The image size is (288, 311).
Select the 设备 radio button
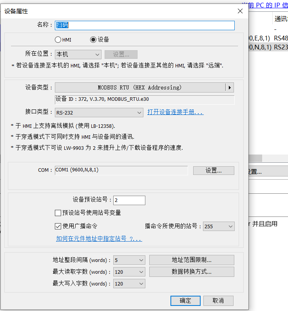click(x=93, y=40)
